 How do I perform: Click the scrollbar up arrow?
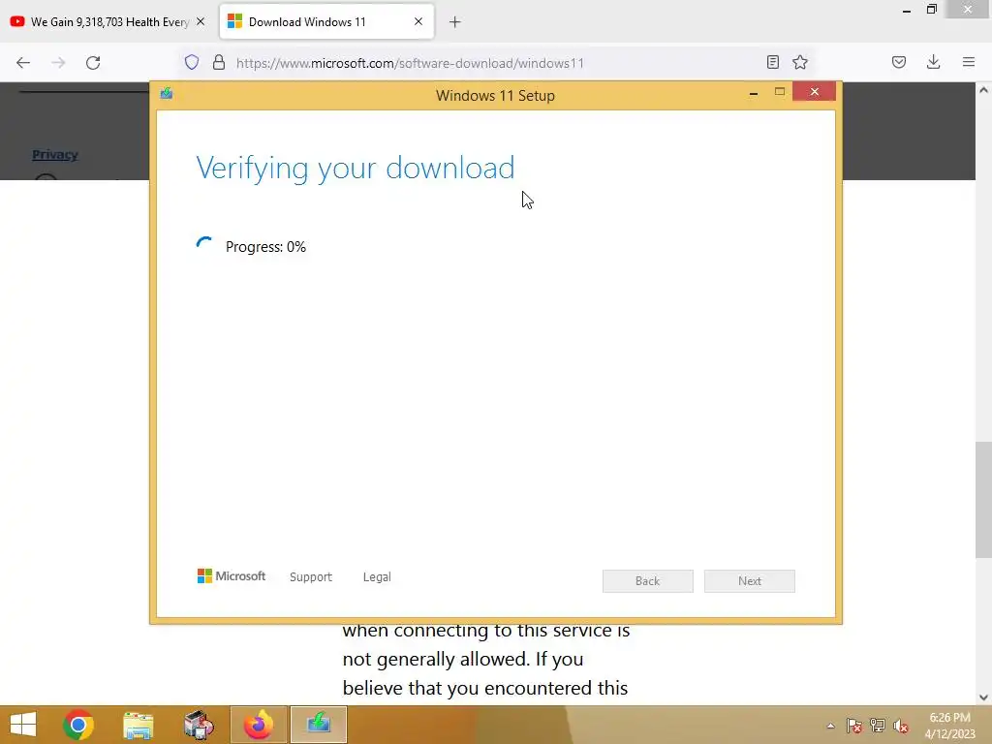(983, 90)
